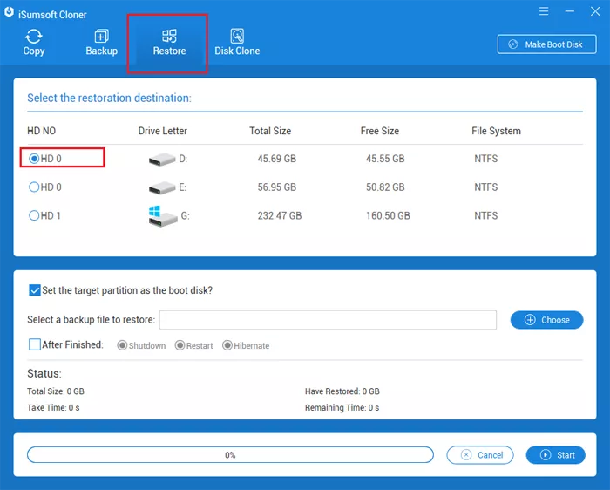The width and height of the screenshot is (610, 490).
Task: Select the HD 1 radio for drive G:
Action: click(x=35, y=215)
